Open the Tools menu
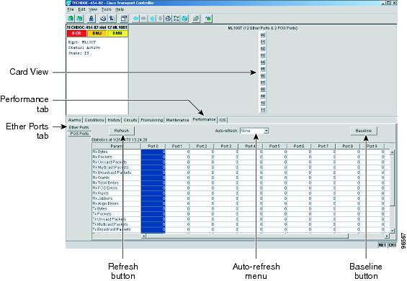 click(x=107, y=9)
